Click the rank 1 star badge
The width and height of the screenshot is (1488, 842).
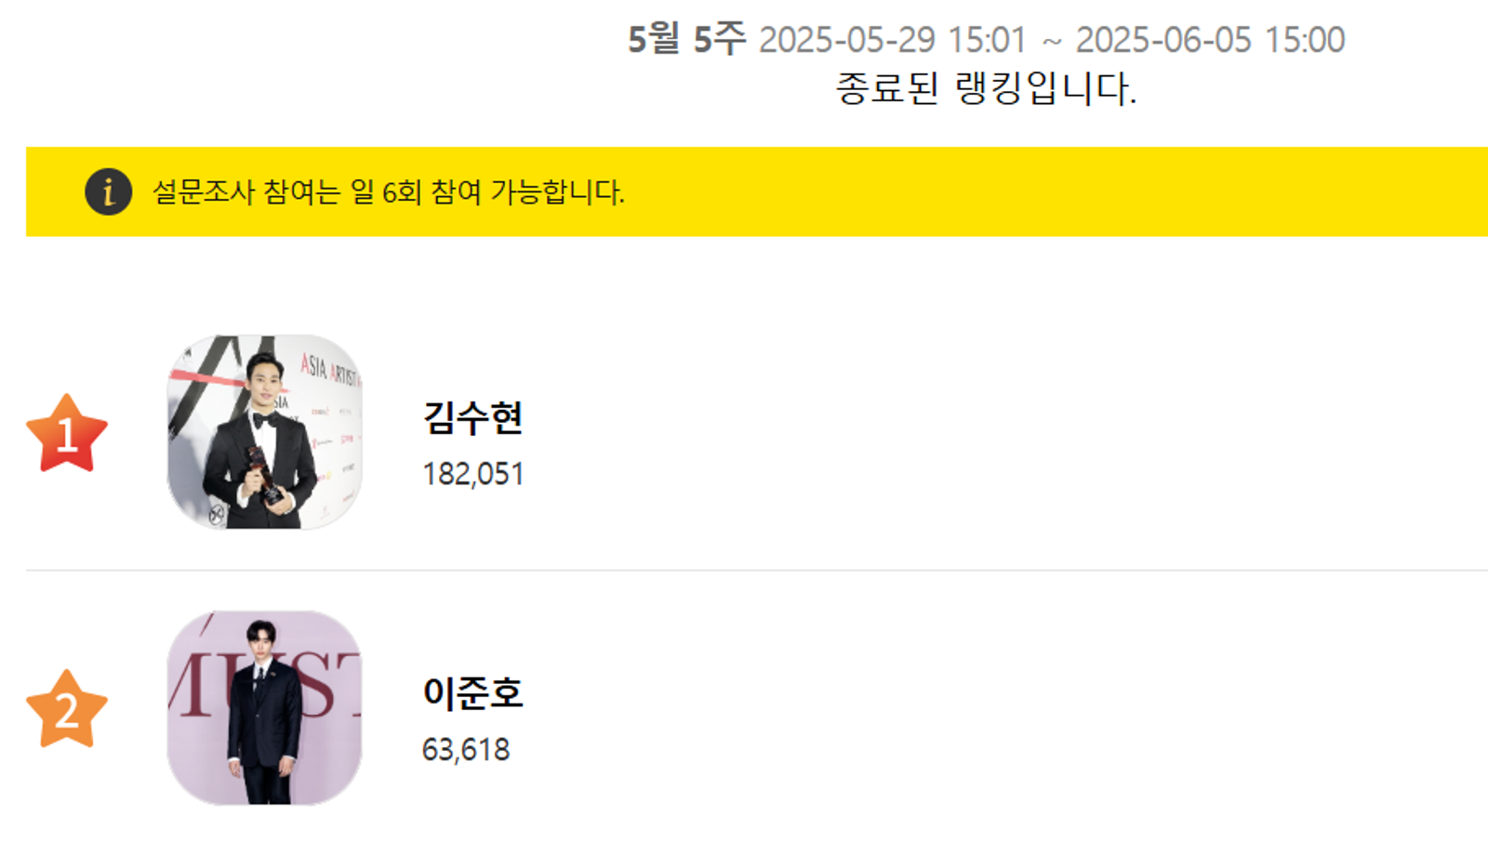tap(67, 434)
